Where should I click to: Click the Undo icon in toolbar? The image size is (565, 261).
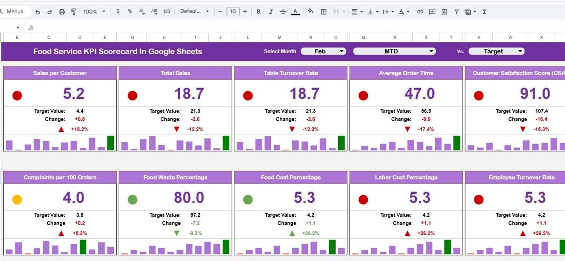(x=38, y=12)
